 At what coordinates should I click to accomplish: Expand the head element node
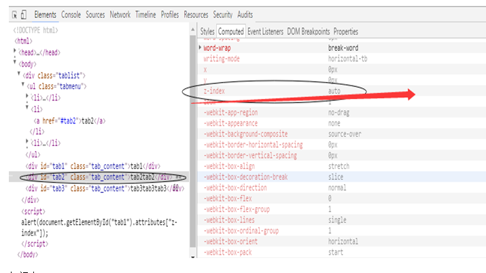click(14, 51)
